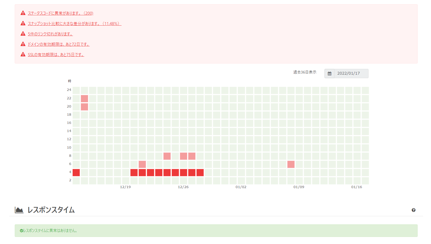Click the calendar icon beside the date
This screenshot has width=431, height=244.
click(x=329, y=74)
